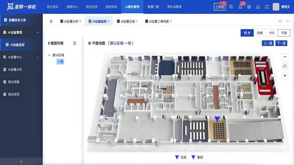Screen dimensions: 294x165
Task: Reset map rotation with circular arrow icon
Action: pos(285,66)
